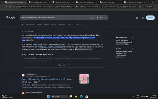Open the Tools dropdown
The width and height of the screenshot is (158, 99).
[78, 24]
